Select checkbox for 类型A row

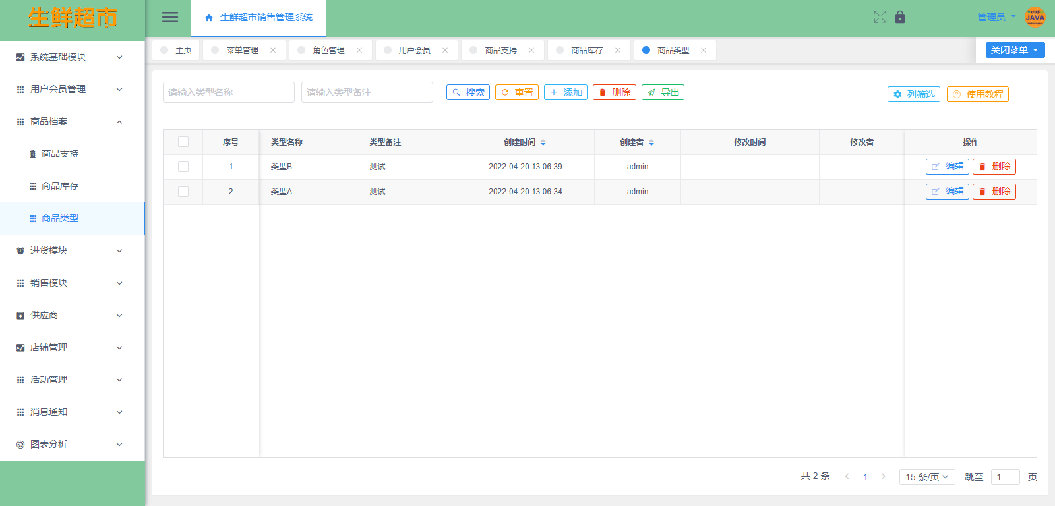tap(183, 192)
